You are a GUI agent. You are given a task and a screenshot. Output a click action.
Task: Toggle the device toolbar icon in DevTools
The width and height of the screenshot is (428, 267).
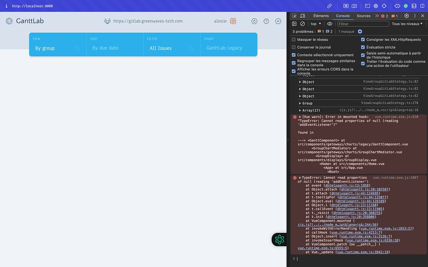(303, 16)
